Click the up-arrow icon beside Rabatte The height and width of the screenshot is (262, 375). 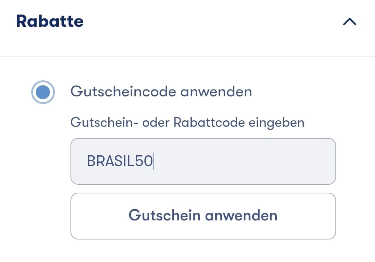click(x=349, y=22)
